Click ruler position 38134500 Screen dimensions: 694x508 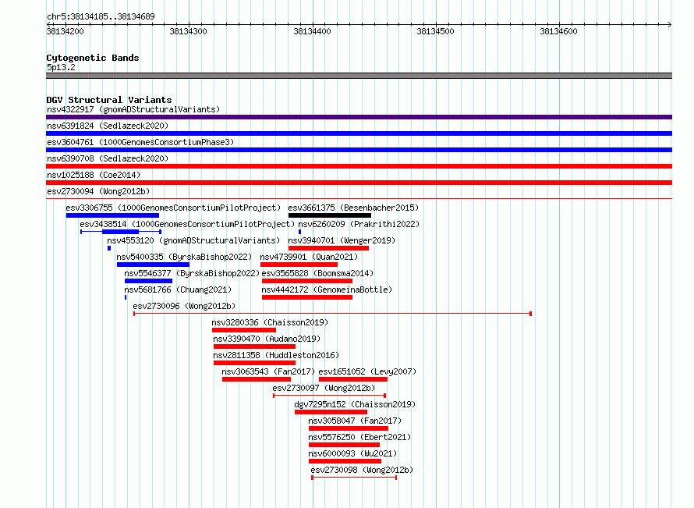(x=435, y=31)
